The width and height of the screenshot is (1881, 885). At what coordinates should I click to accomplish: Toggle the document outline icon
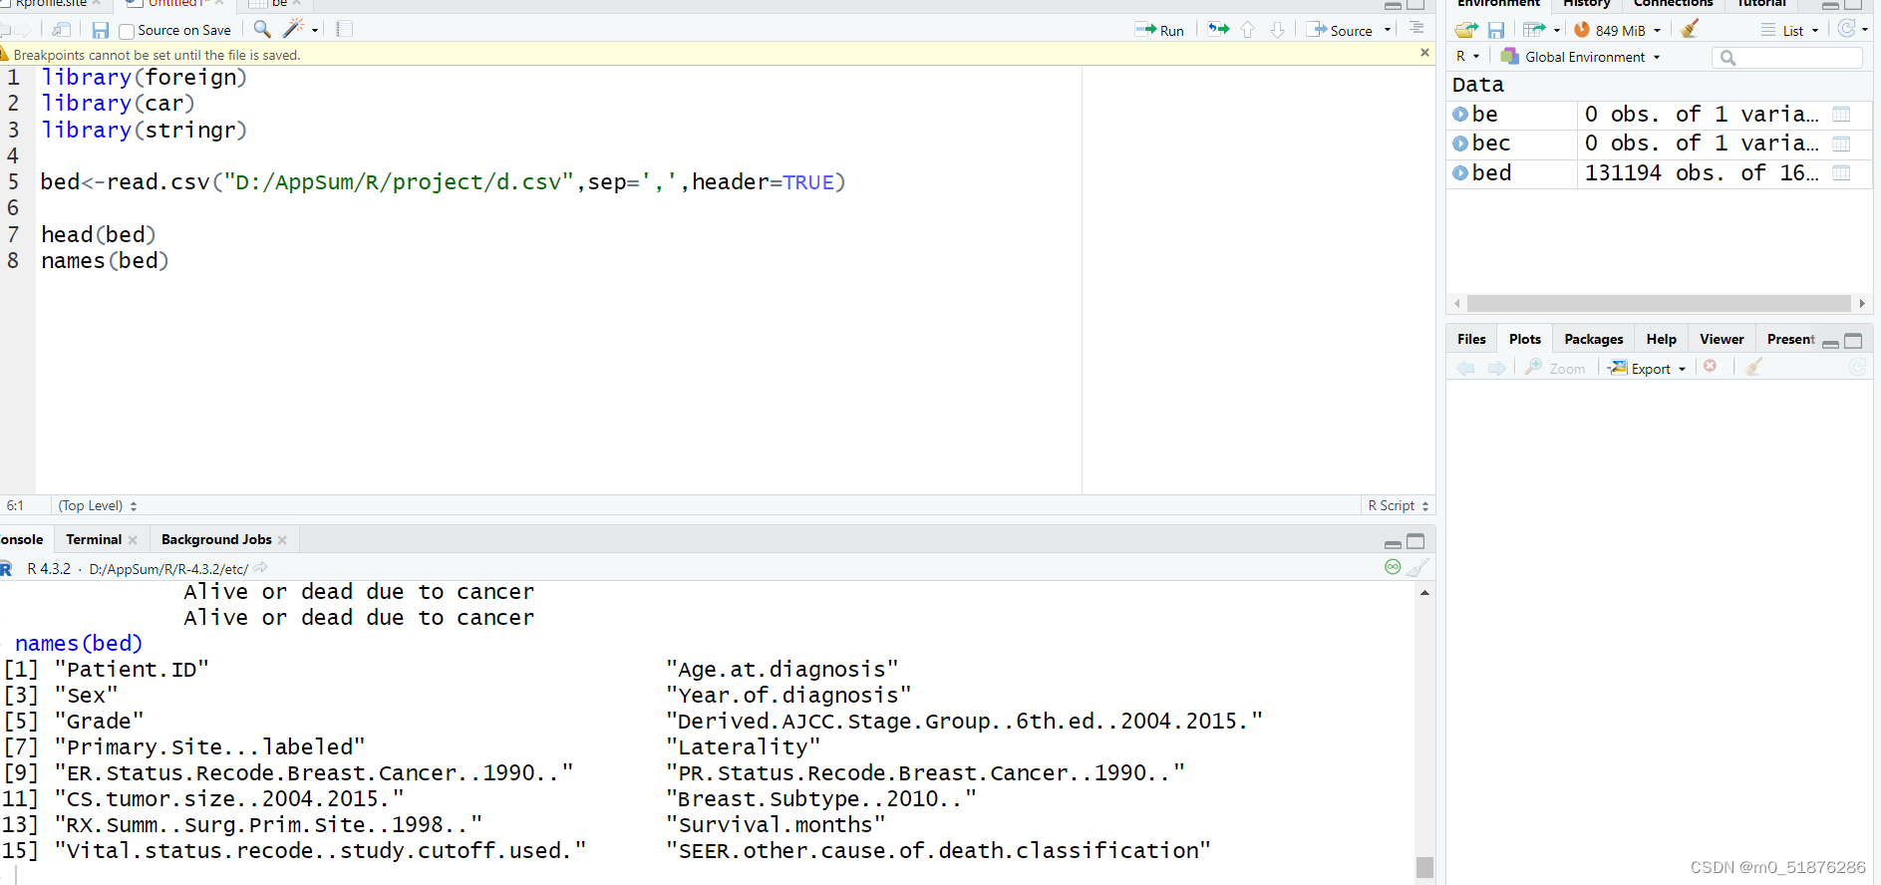[x=1416, y=28]
